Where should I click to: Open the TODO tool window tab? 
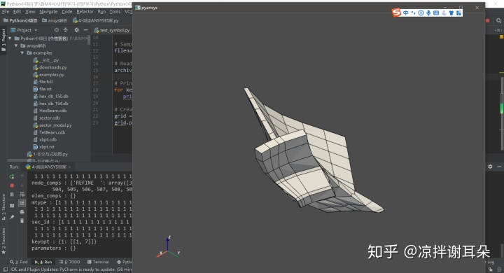tap(69, 262)
